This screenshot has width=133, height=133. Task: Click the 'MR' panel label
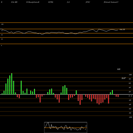pos(119,69)
